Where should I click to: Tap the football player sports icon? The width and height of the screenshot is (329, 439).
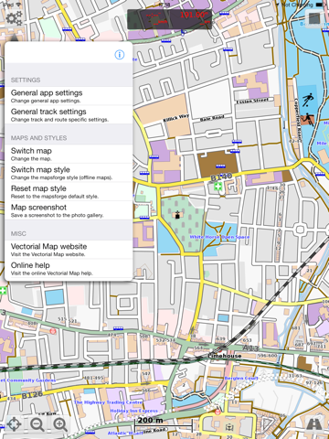[x=308, y=100]
